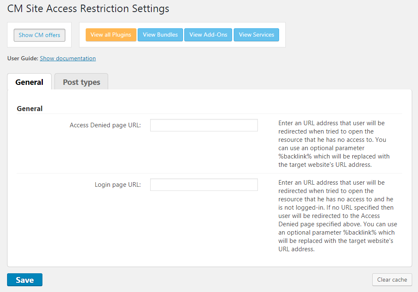
Task: Click the Show CM offers button
Action: tap(40, 35)
